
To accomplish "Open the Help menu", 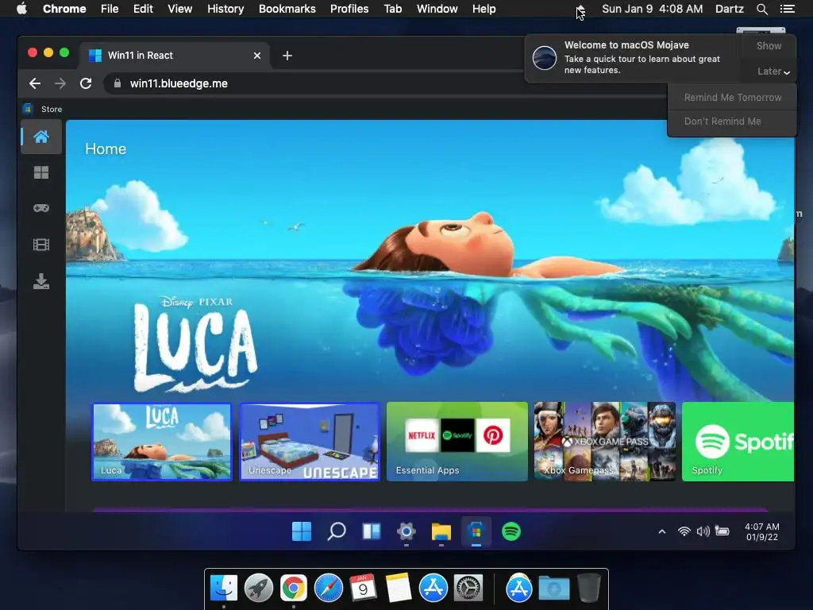I will pos(484,9).
